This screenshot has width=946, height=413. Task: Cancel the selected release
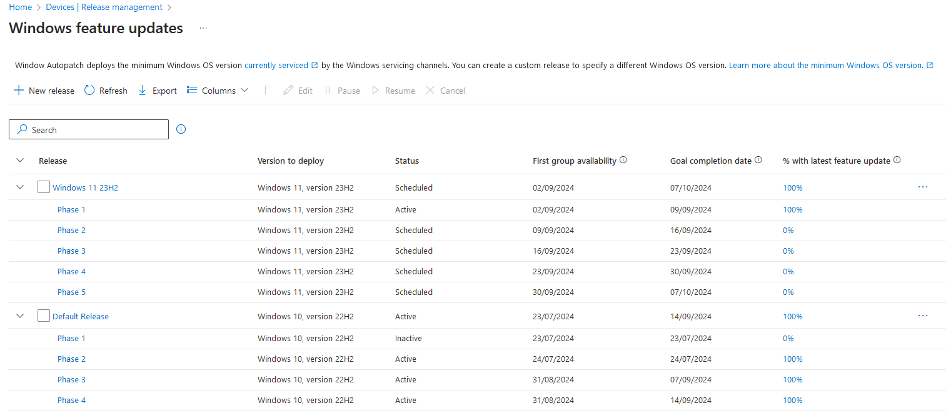pos(445,90)
